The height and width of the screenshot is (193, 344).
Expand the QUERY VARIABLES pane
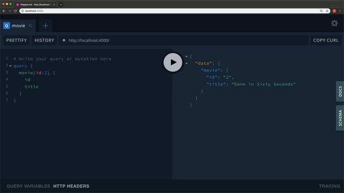click(28, 186)
